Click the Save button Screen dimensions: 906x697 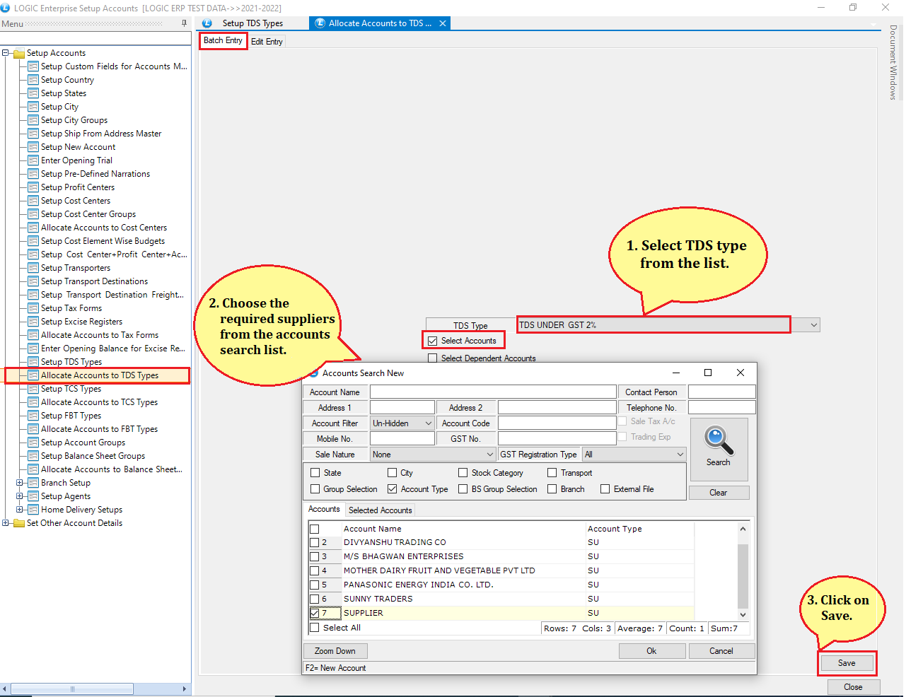click(847, 663)
